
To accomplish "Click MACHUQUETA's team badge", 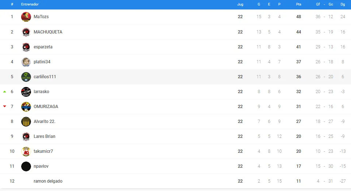I will point(26,32).
